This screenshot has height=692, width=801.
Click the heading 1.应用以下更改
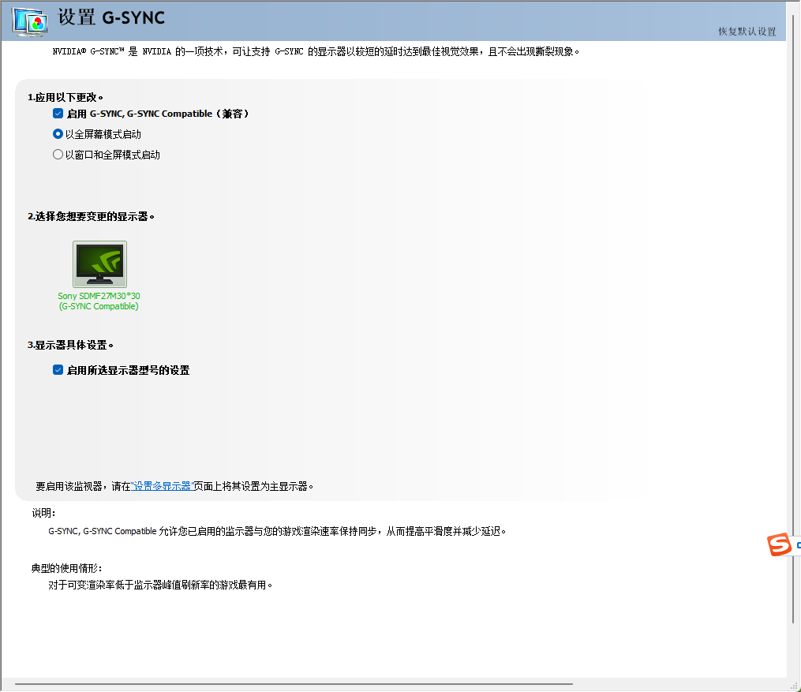point(66,97)
